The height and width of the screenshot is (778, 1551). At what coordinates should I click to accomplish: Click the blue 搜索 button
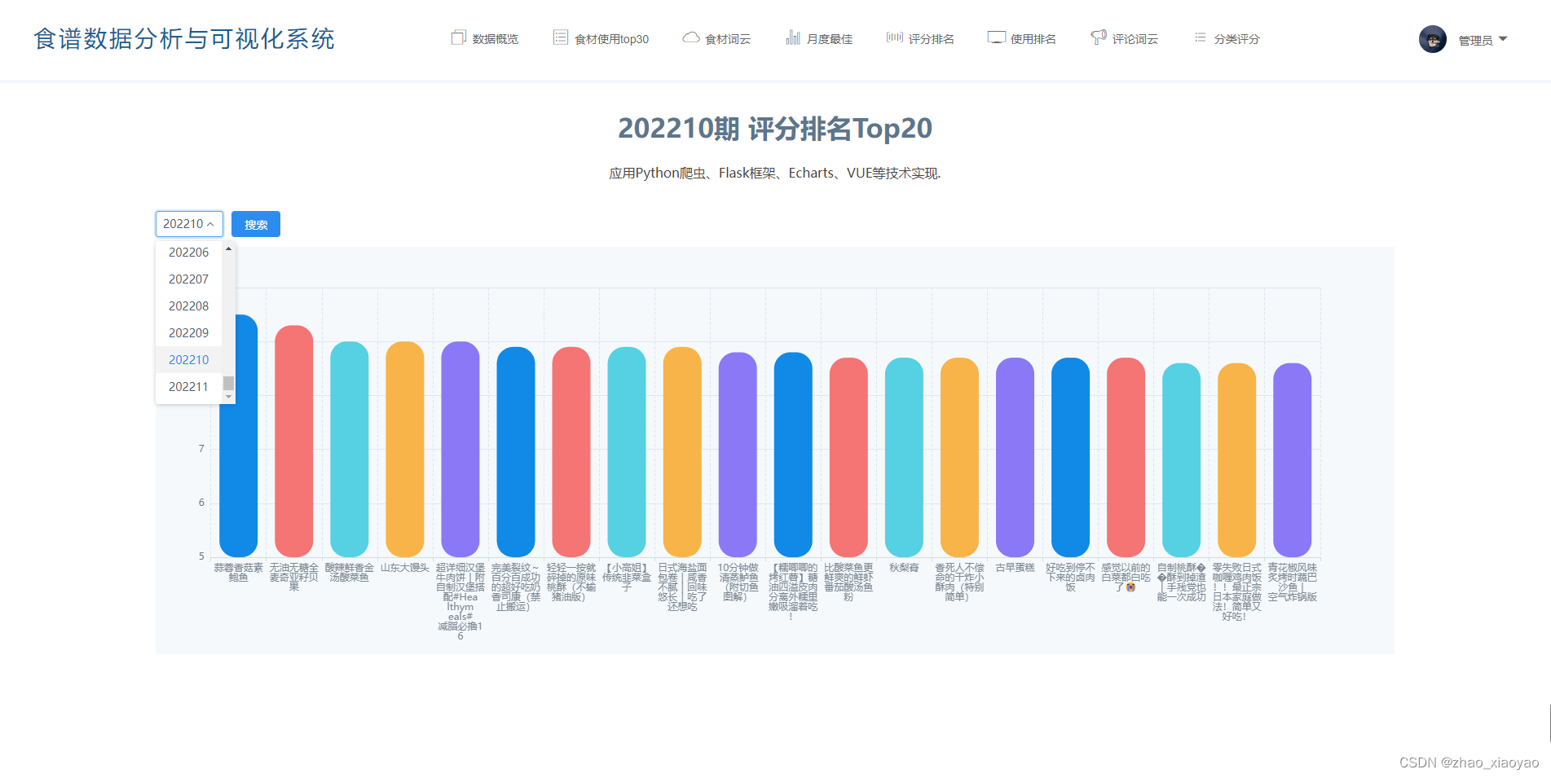pyautogui.click(x=256, y=224)
